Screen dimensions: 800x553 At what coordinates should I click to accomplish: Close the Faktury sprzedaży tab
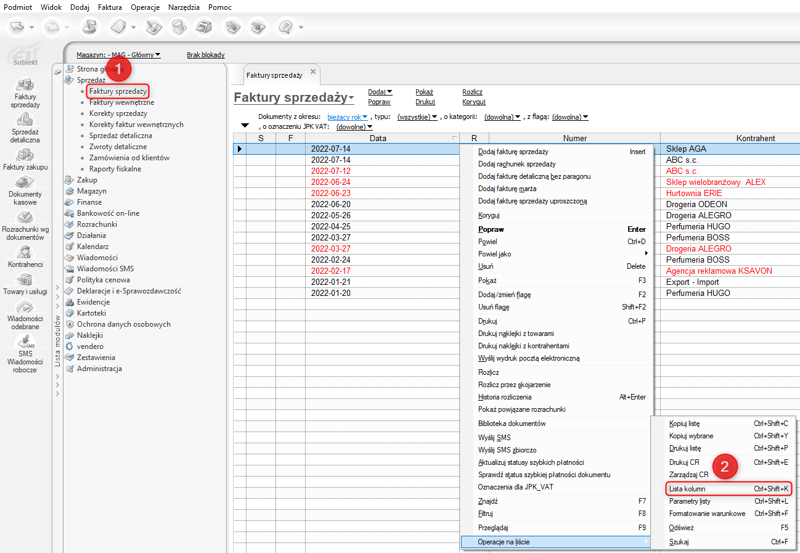(x=312, y=72)
